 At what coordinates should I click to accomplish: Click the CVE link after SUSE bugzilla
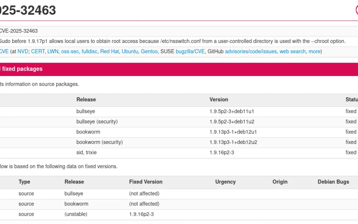click(x=199, y=51)
